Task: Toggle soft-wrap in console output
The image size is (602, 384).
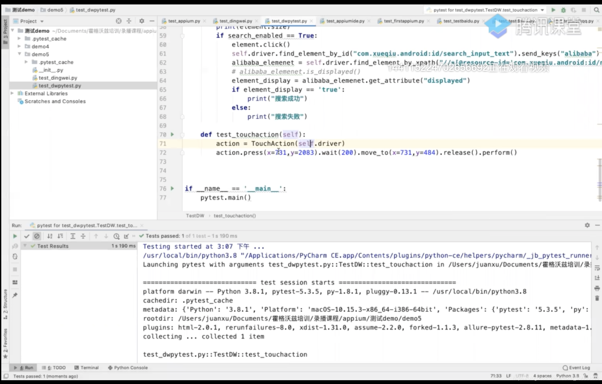Action: [597, 268]
